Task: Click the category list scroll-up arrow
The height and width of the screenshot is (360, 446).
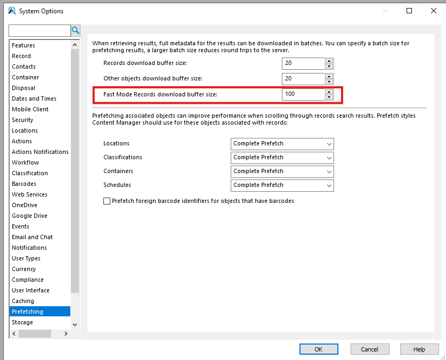Action: 75,45
